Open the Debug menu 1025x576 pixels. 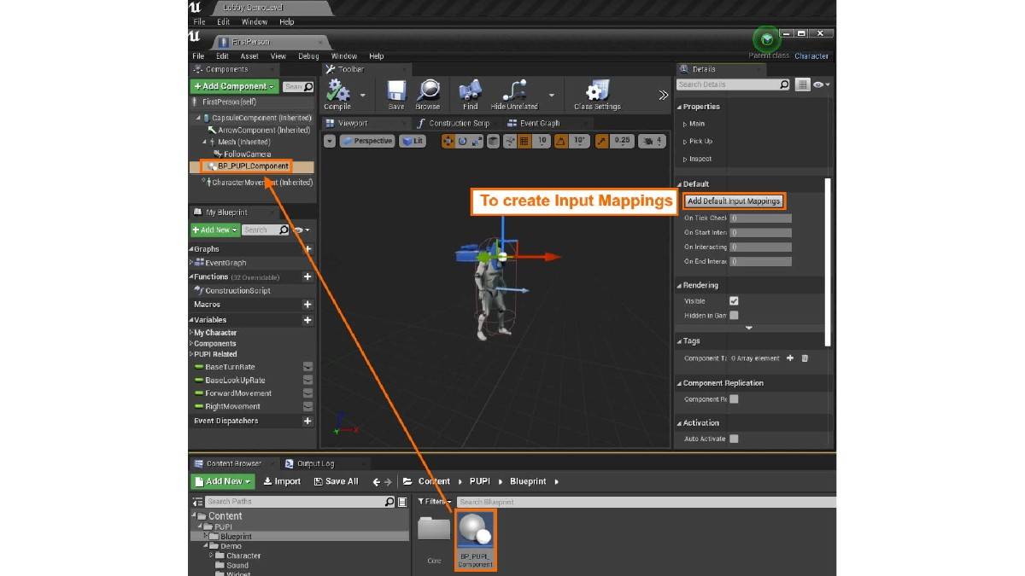[308, 56]
